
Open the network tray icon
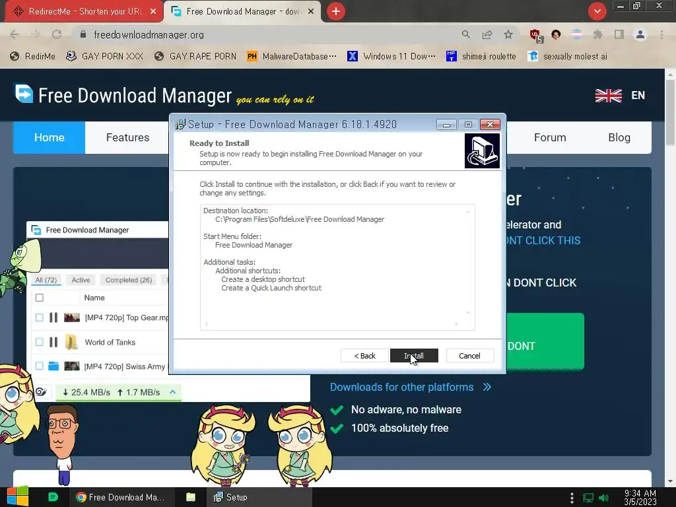(588, 498)
